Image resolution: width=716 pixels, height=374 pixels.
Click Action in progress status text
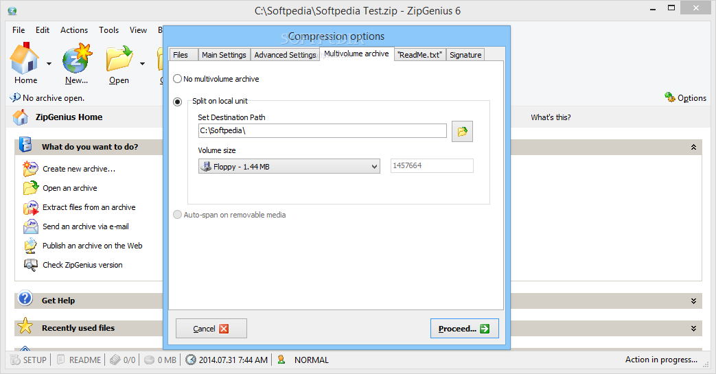(x=661, y=360)
